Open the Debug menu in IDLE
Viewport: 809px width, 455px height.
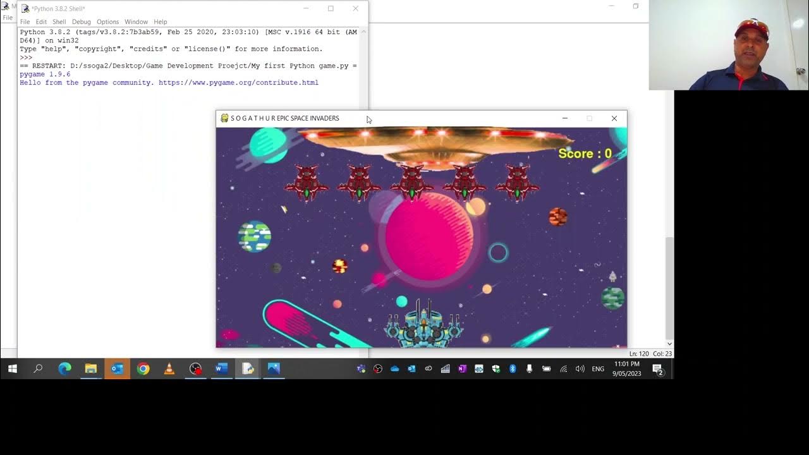82,21
